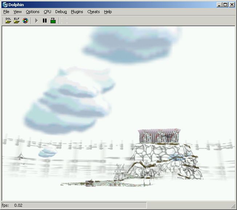Open an ELF file from the toolbar
The image size is (237, 210).
click(x=17, y=20)
